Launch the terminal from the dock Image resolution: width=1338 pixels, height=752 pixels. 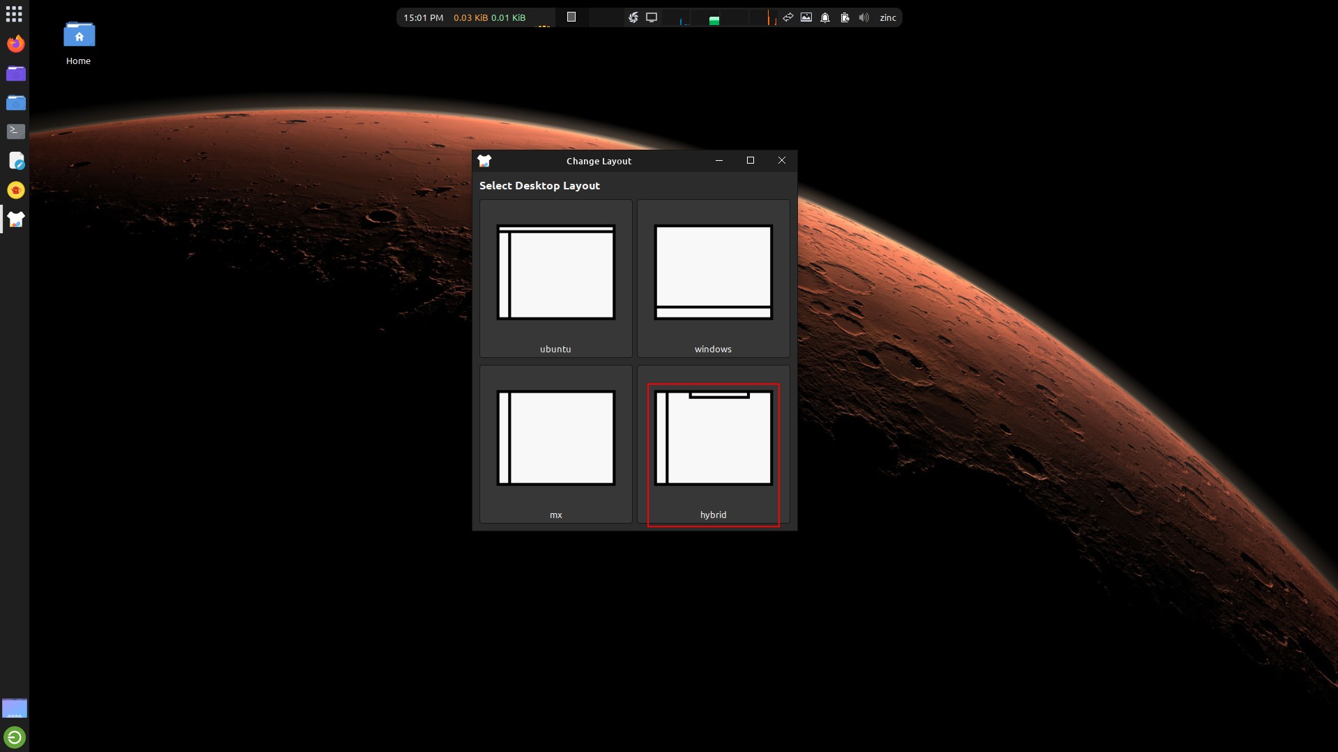coord(15,131)
